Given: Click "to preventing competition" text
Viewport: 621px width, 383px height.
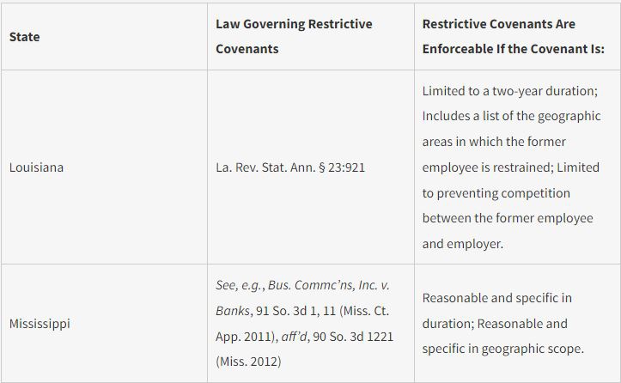Looking at the screenshot, I should pos(496,193).
